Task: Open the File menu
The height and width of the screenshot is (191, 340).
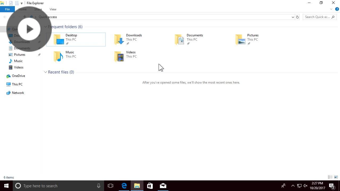Action: (7, 9)
